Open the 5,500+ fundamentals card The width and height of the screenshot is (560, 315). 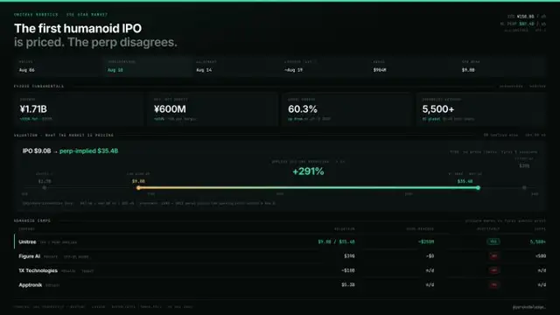(x=481, y=109)
